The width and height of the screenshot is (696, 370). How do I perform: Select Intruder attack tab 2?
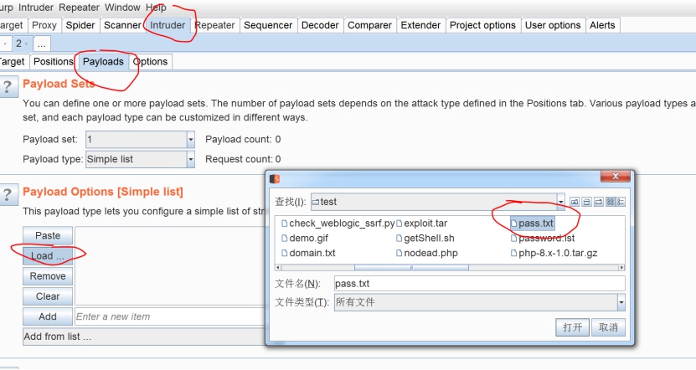click(x=21, y=44)
